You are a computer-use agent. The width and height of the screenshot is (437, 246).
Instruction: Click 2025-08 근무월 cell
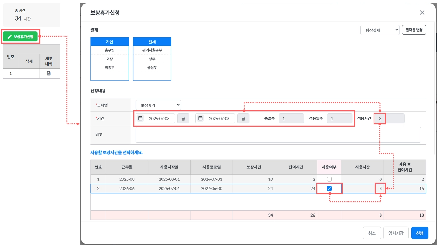click(x=127, y=179)
